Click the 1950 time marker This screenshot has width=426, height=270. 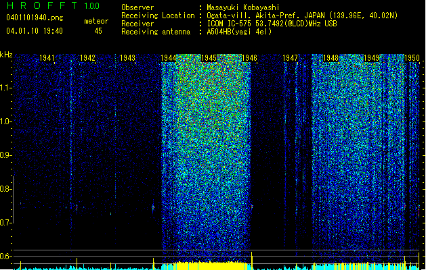pyautogui.click(x=412, y=58)
